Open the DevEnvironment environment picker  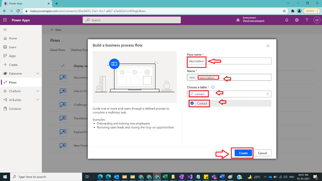point(250,20)
